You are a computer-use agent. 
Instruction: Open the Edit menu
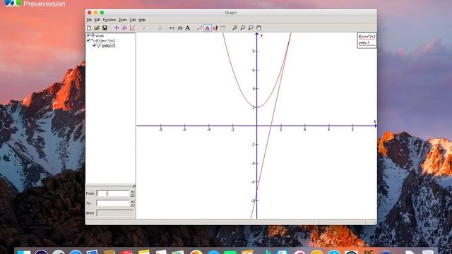click(97, 20)
